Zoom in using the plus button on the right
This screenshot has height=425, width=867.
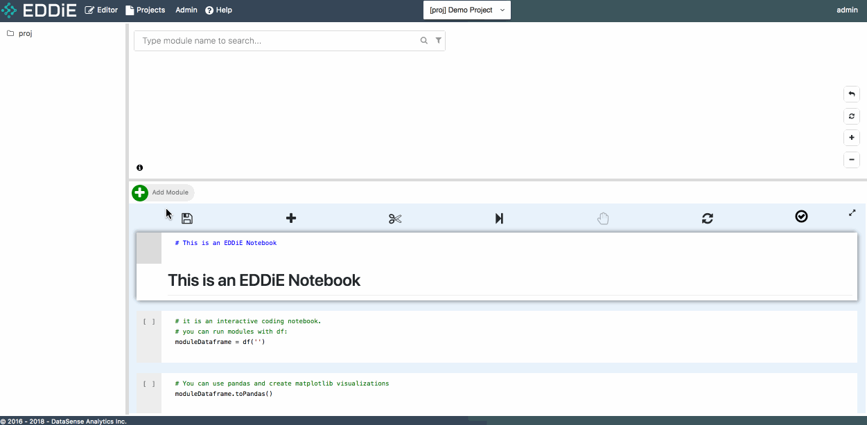851,137
